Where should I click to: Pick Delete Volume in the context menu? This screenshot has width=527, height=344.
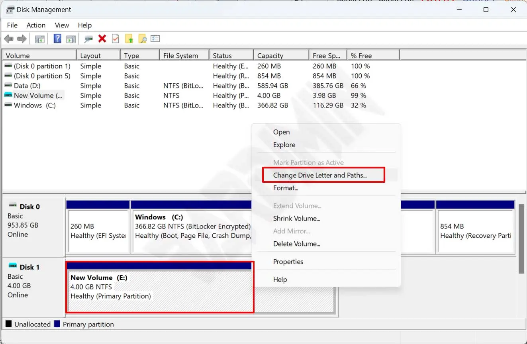(x=296, y=244)
